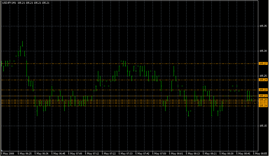Select the orange 105.21 price tag
Screen dimensions: 269x156
[x=263, y=96]
